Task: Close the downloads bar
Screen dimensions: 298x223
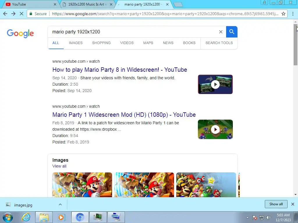Action: [x=293, y=204]
